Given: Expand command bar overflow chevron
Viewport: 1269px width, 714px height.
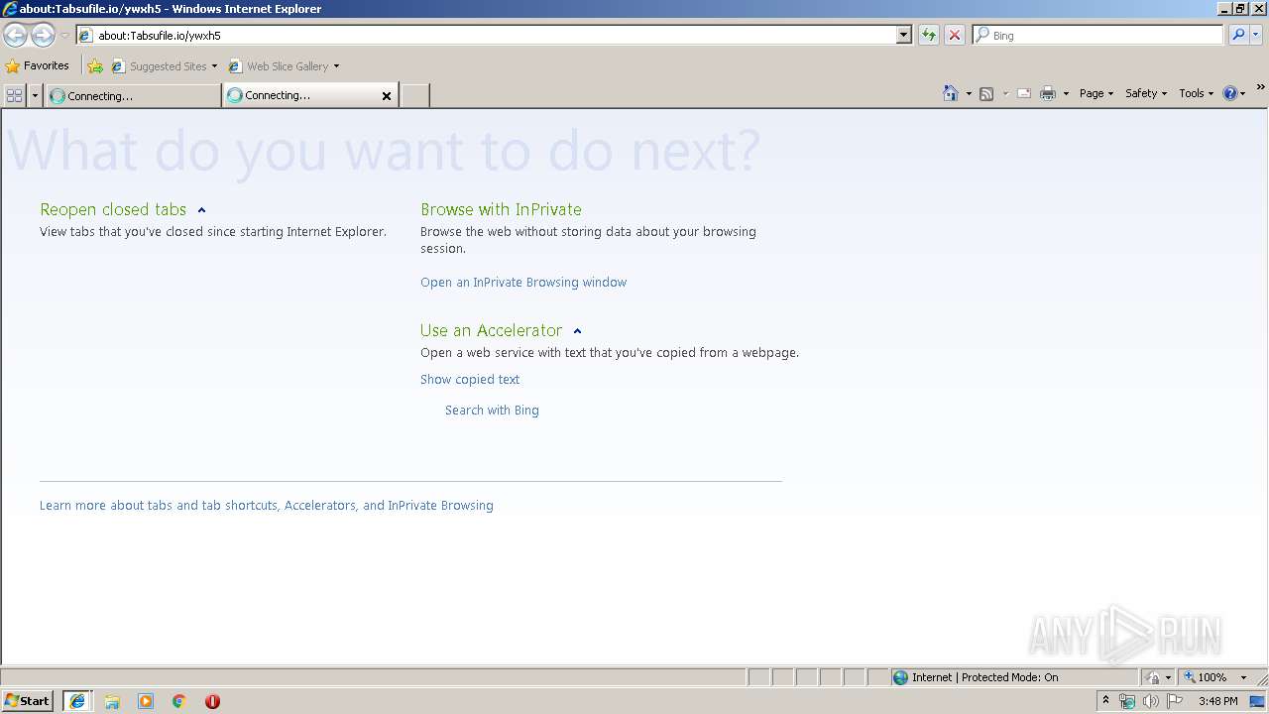Looking at the screenshot, I should point(1260,89).
